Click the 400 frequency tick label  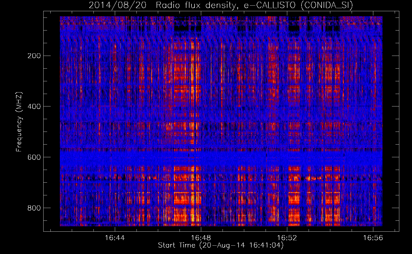34,107
